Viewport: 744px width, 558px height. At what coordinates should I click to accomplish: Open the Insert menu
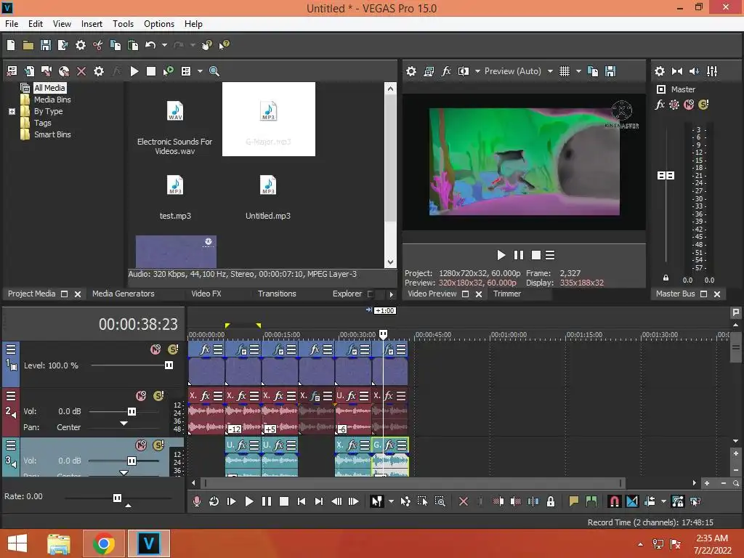pyautogui.click(x=92, y=24)
